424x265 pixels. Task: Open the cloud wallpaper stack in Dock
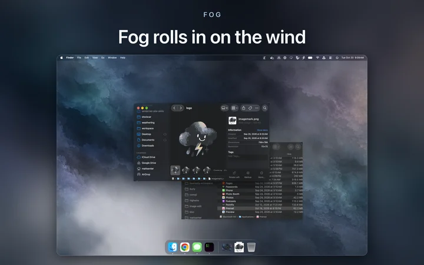[x=227, y=247]
